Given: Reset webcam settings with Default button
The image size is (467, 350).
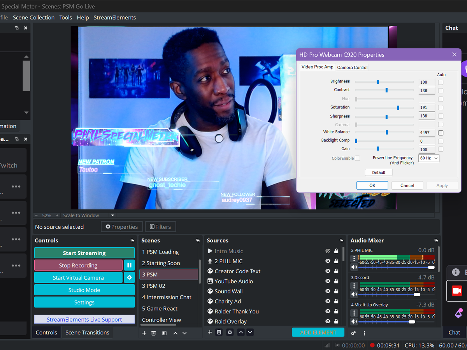Looking at the screenshot, I should [378, 172].
